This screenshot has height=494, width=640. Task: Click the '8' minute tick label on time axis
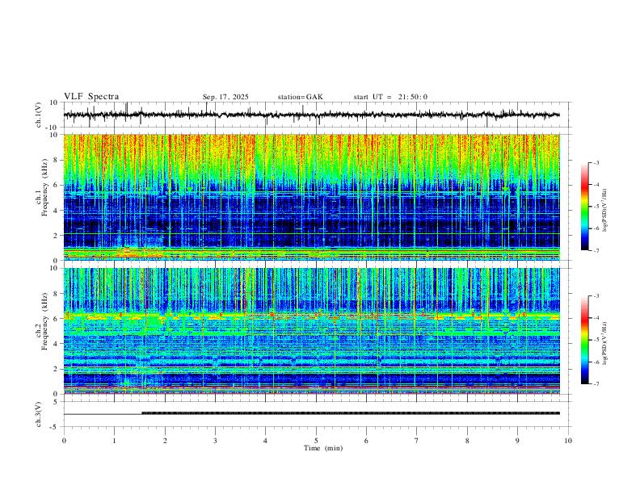click(467, 441)
